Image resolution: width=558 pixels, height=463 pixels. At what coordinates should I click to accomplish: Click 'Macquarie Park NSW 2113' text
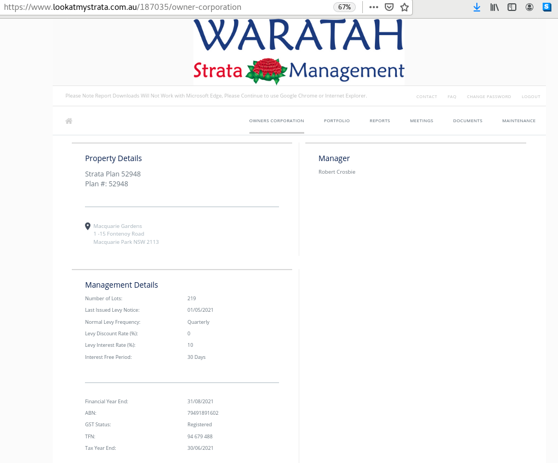click(126, 242)
